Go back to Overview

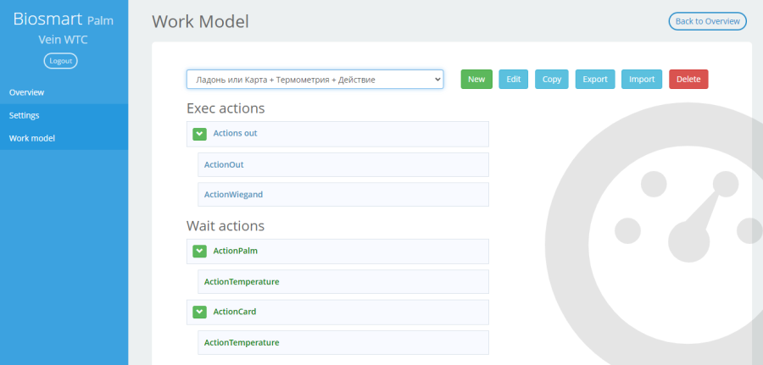pyautogui.click(x=708, y=21)
